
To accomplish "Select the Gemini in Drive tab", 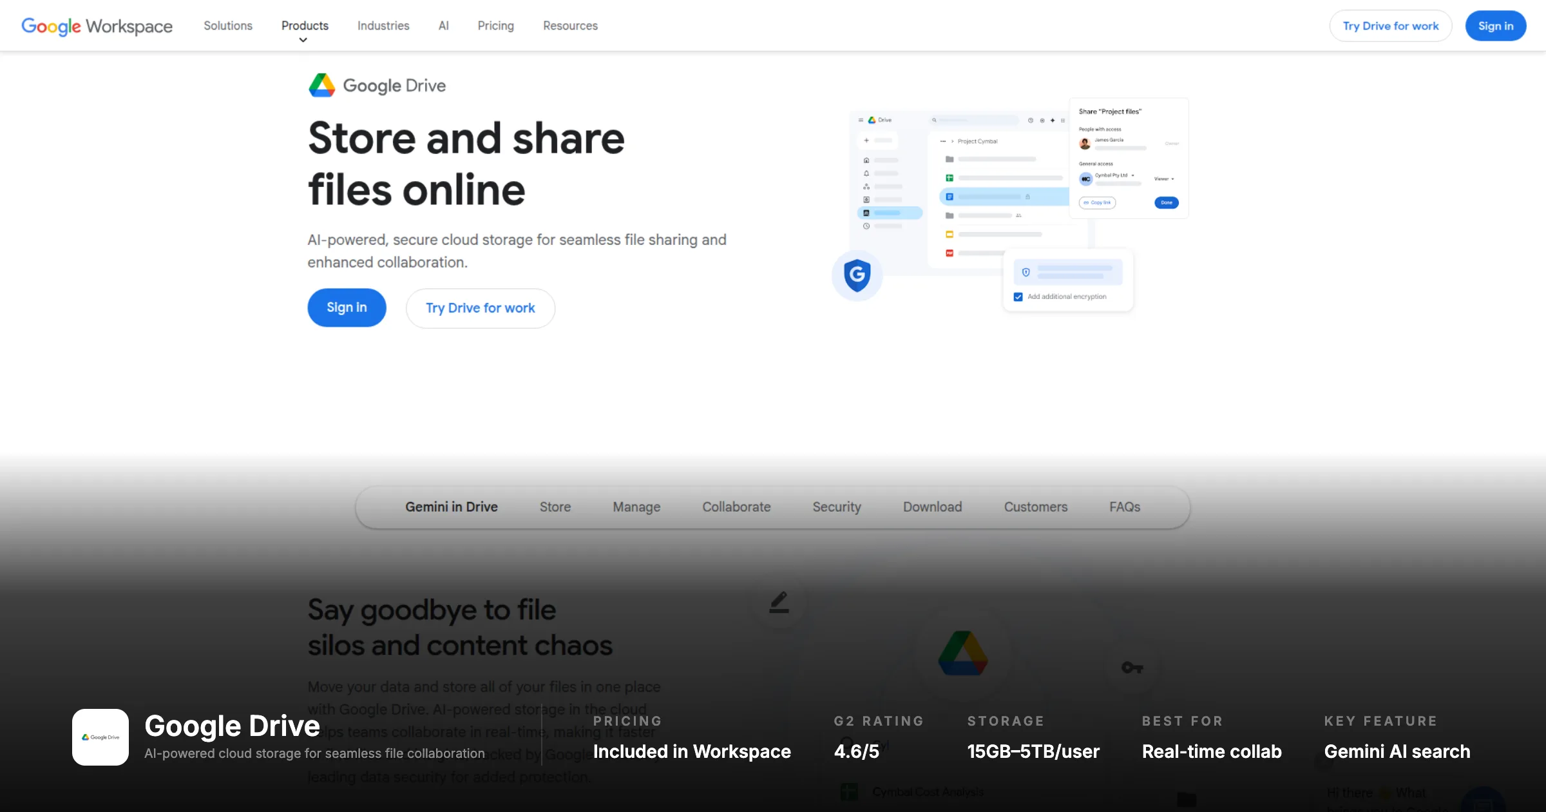I will coord(451,507).
